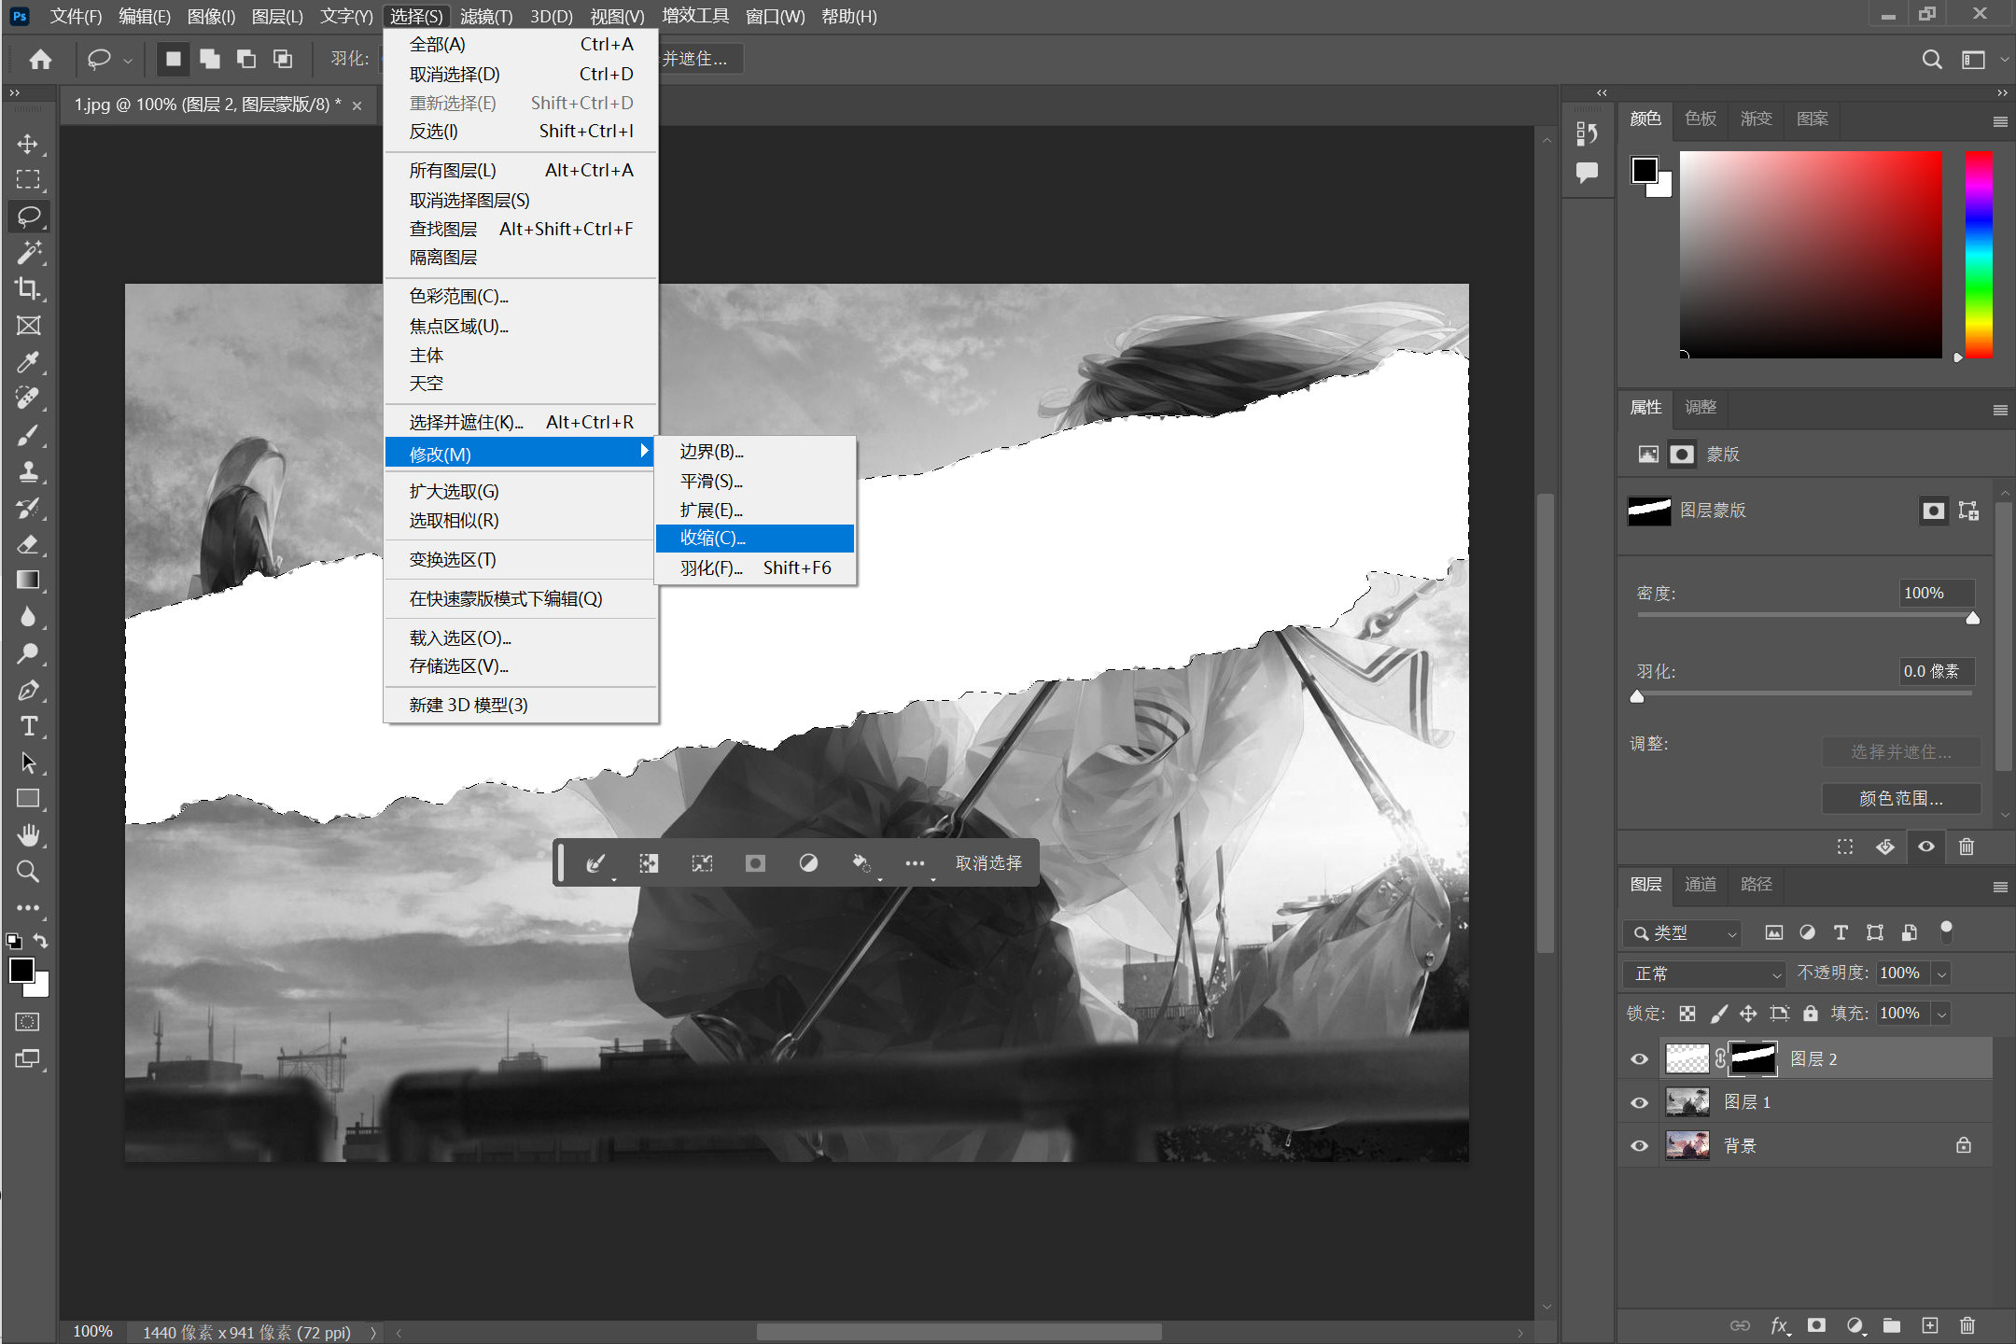The image size is (2016, 1344).
Task: Select the Eyedropper tool
Action: point(28,362)
